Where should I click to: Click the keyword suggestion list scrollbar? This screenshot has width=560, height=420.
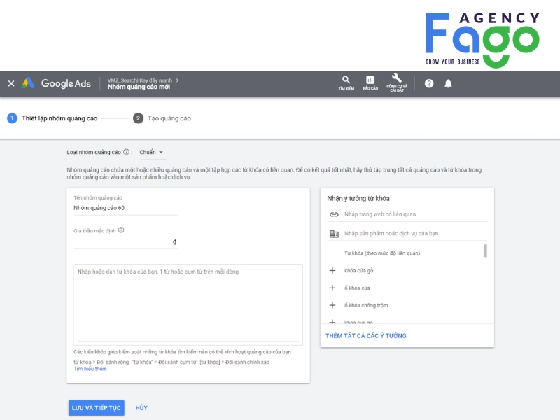click(x=485, y=251)
